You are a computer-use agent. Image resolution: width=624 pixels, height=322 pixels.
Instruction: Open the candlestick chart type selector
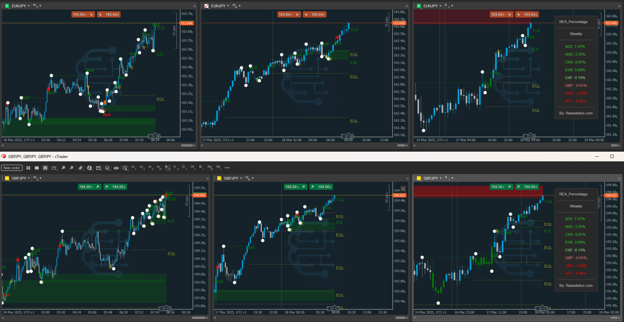(81, 168)
